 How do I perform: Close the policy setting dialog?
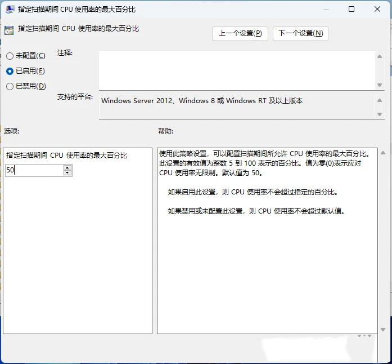pyautogui.click(x=377, y=9)
